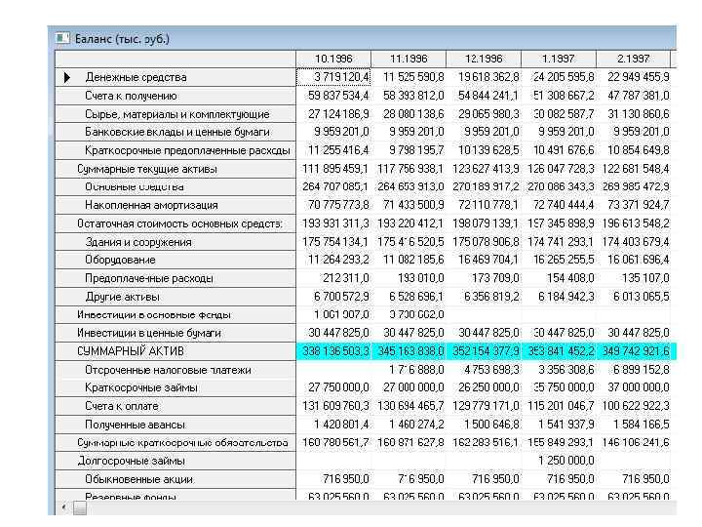The image size is (702, 527).
Task: Click the highlighted cell 338 136 503,3
Action: point(333,351)
